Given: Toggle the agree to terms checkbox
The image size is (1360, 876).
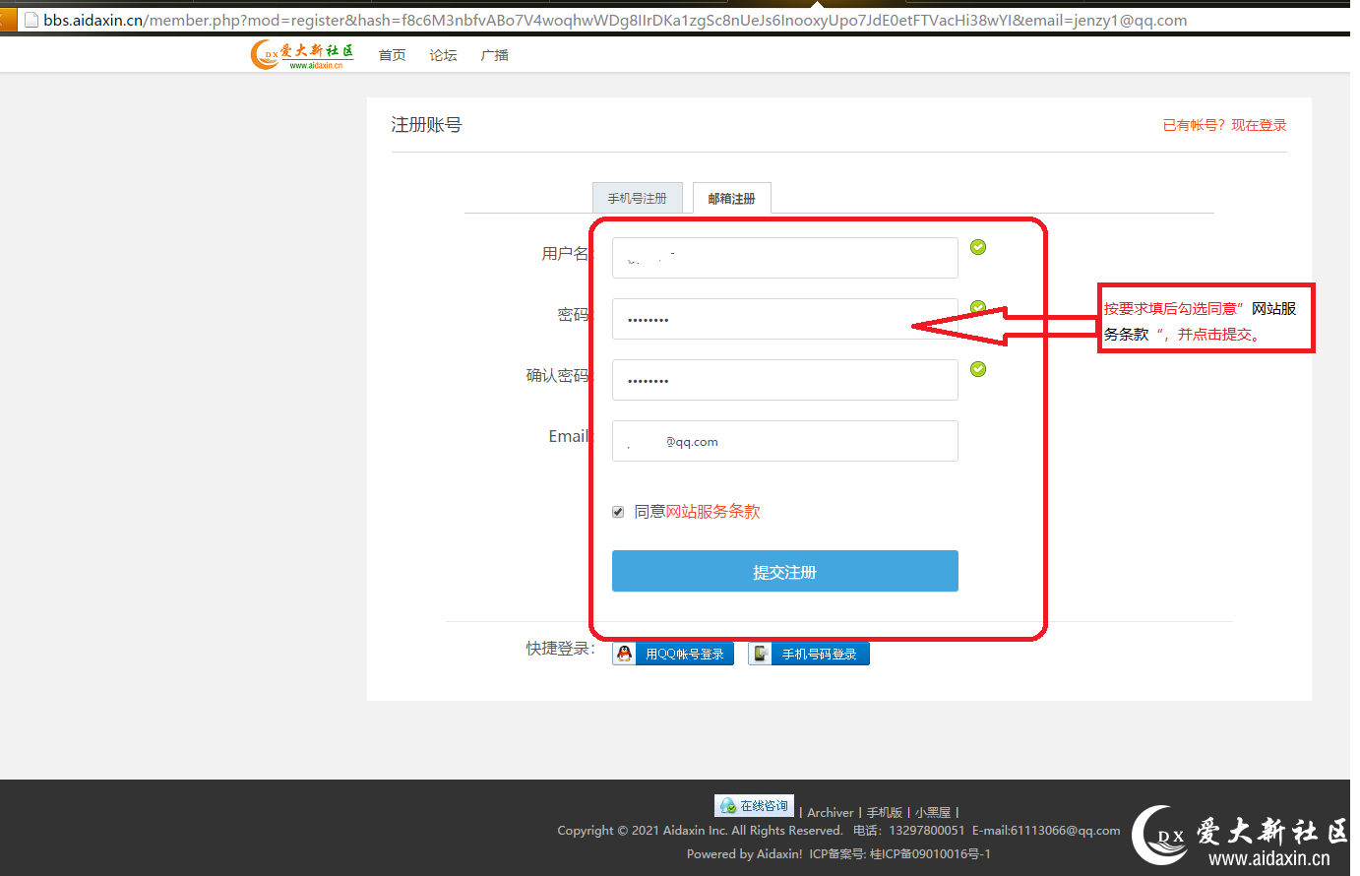Looking at the screenshot, I should click(x=618, y=512).
